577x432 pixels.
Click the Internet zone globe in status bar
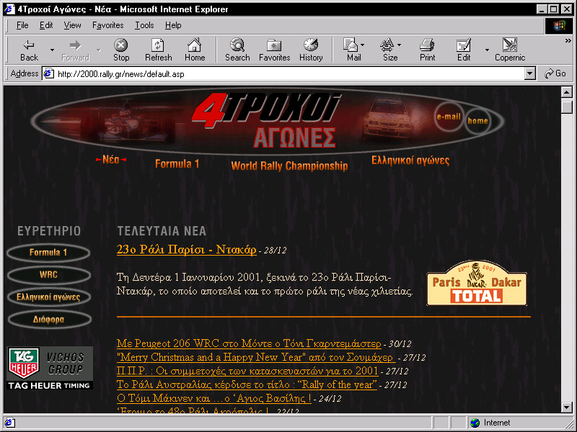click(x=475, y=423)
